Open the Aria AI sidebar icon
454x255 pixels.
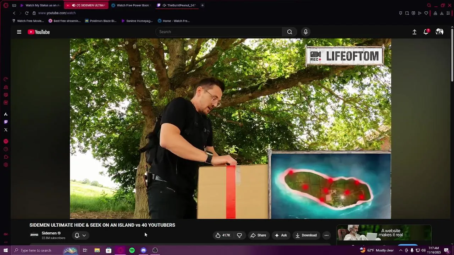click(6, 114)
